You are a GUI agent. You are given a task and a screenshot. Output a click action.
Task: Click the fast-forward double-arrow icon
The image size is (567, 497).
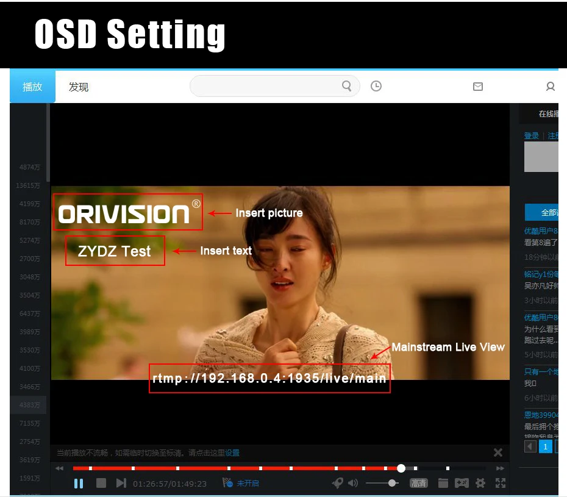[x=500, y=468]
